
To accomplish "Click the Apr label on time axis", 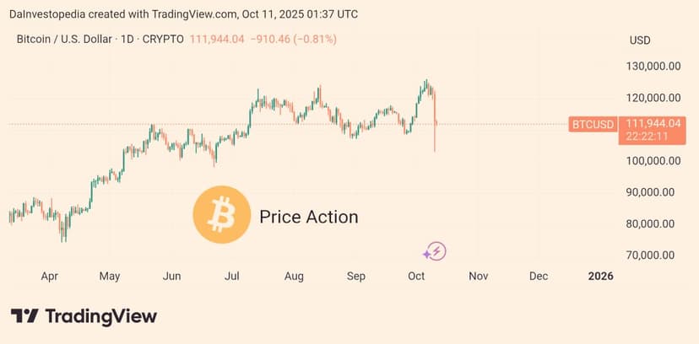I will pyautogui.click(x=49, y=276).
